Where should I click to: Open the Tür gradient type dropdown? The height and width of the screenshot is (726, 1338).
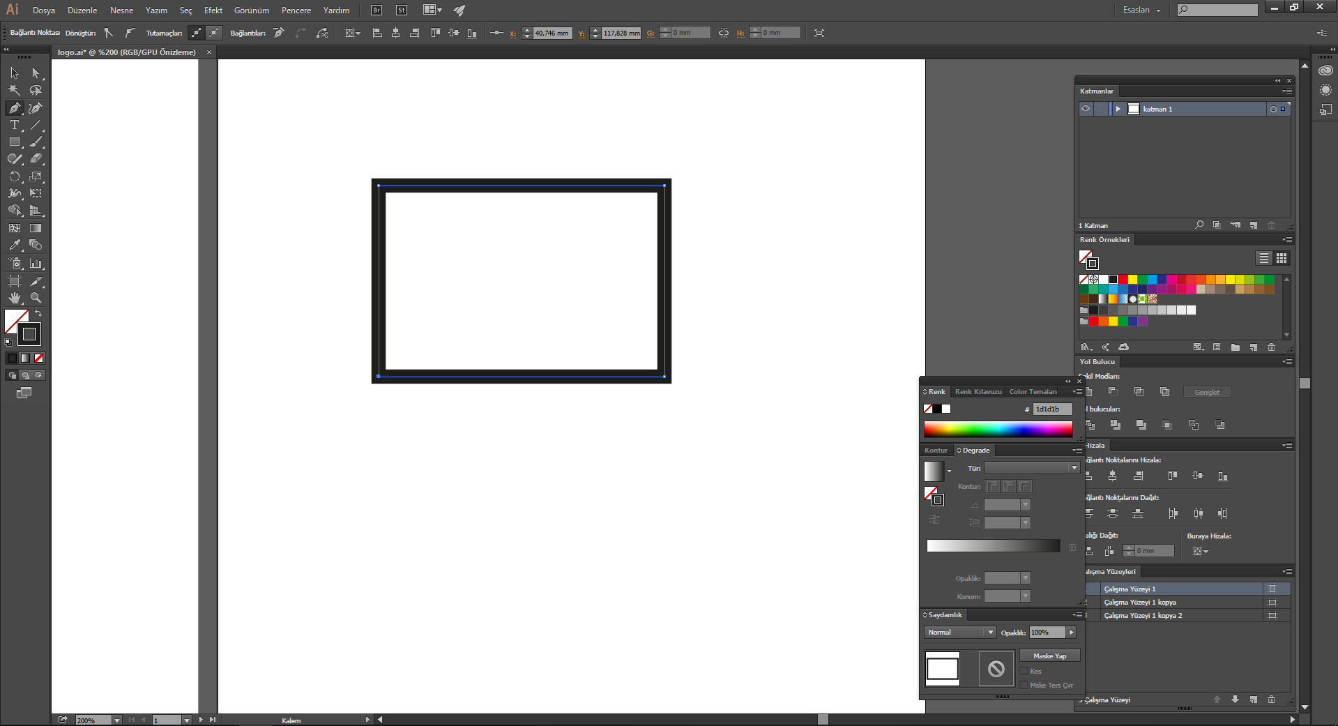coord(1032,468)
